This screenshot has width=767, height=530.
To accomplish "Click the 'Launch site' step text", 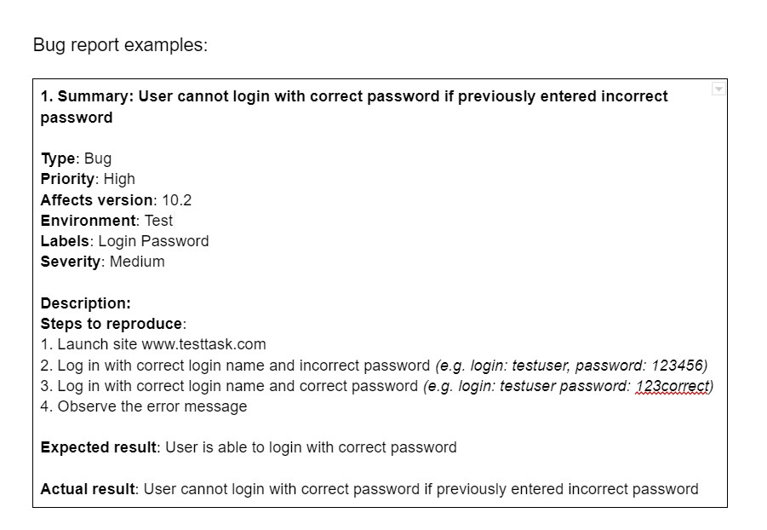I will coord(97,344).
